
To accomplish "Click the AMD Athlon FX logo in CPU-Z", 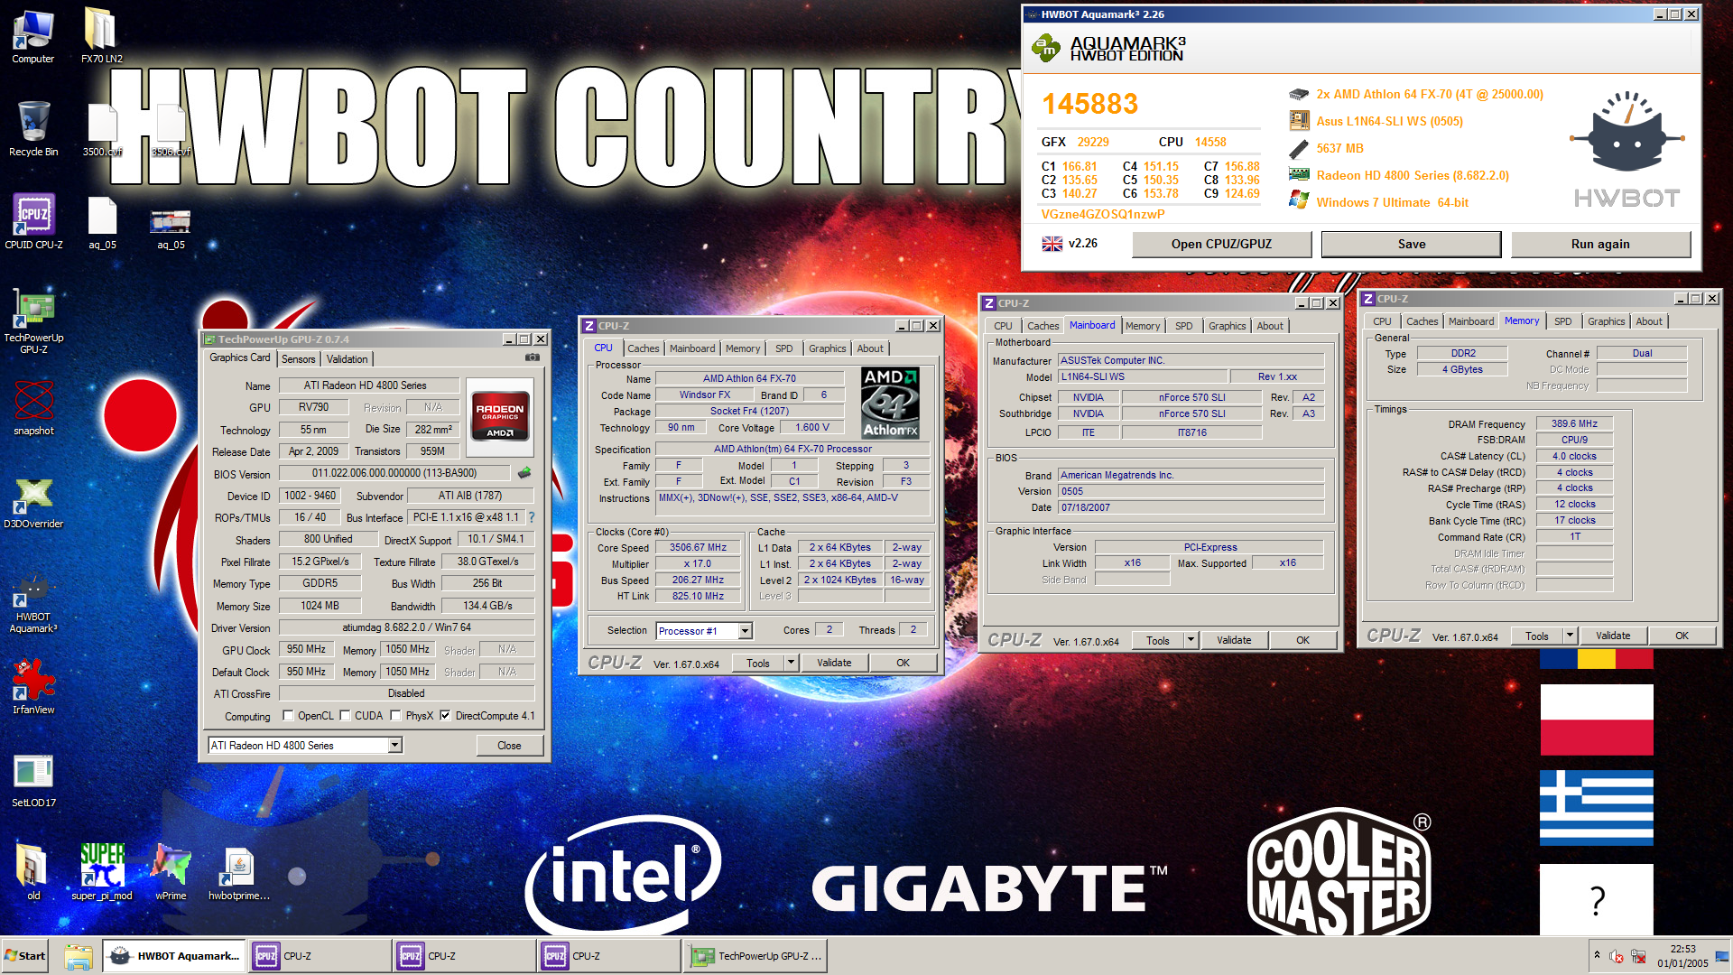I will [x=891, y=403].
